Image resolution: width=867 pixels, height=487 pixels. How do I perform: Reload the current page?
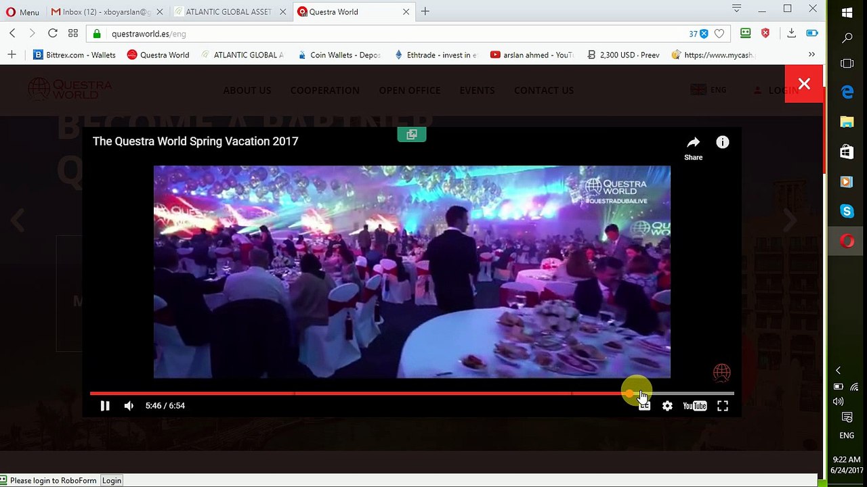pyautogui.click(x=52, y=33)
